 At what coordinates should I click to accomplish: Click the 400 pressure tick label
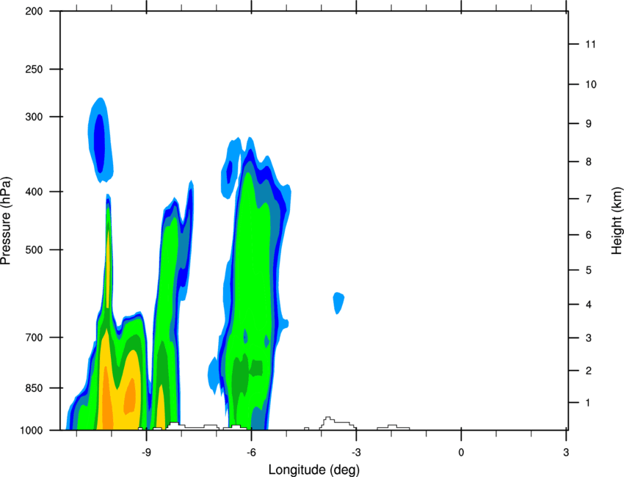coord(34,192)
